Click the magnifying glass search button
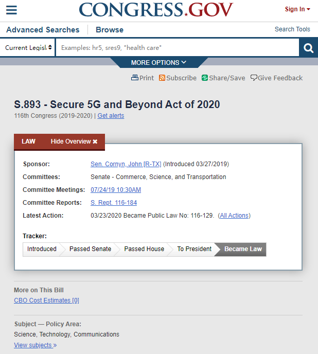Screen dimensions: 318x354 [x=308, y=48]
